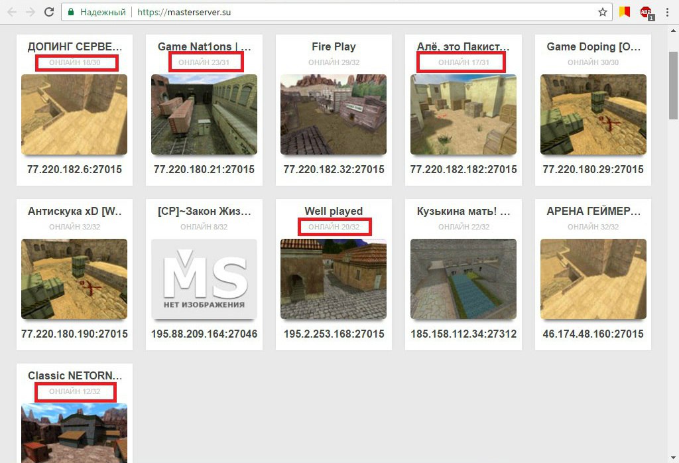Viewport: 679px width, 463px height.
Task: Click the 'ОНЛАЙН 29/32' player count
Action: 334,62
